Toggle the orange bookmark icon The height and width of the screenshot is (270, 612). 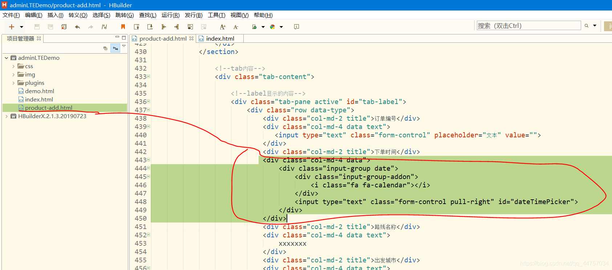pyautogui.click(x=123, y=27)
